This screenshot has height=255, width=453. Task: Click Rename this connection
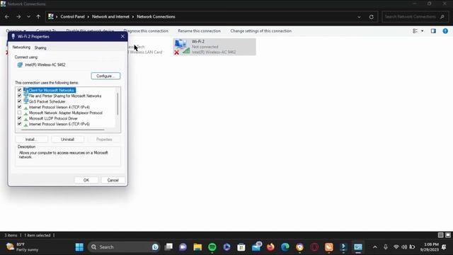[199, 30]
